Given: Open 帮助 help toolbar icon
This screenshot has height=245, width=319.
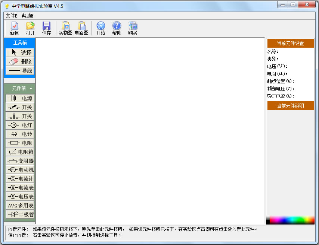Looking at the screenshot, I should 117,28.
